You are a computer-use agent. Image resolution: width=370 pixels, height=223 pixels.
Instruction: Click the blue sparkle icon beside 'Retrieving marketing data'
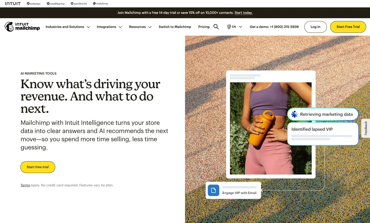point(294,114)
